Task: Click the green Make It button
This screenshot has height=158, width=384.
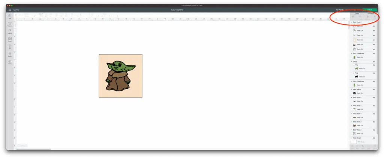Action: point(369,10)
